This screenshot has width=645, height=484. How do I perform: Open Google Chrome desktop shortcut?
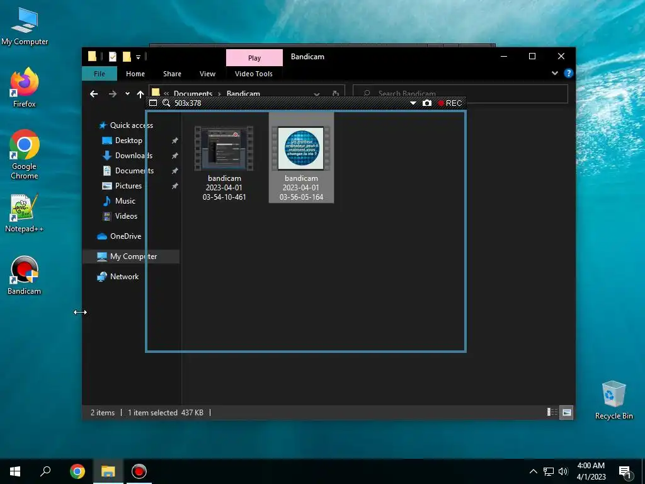point(25,154)
